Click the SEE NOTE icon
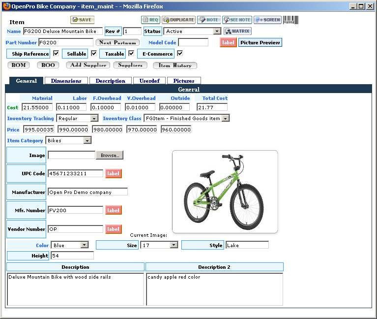The height and width of the screenshot is (319, 377). point(237,20)
